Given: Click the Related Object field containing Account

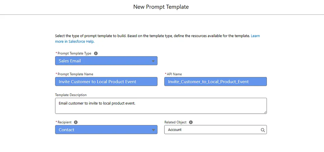Looking at the screenshot, I should (216, 130).
